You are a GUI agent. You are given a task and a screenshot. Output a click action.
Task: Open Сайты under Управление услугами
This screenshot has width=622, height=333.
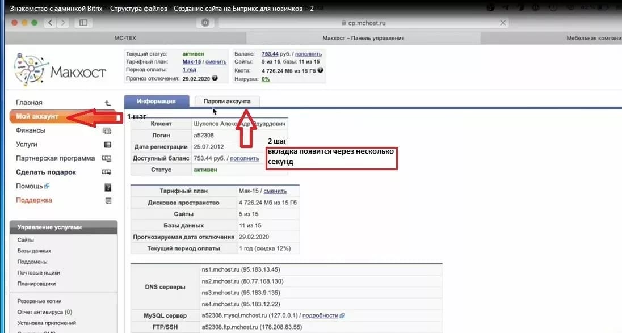(x=26, y=240)
